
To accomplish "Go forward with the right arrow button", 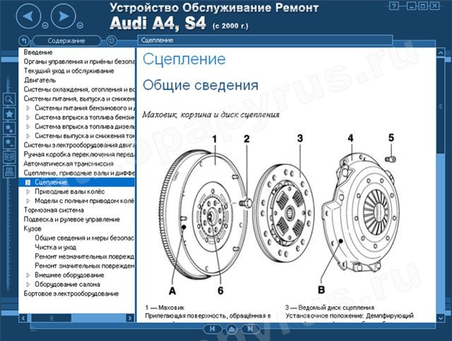I will pyautogui.click(x=64, y=16).
